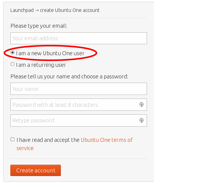Click the "I have read and accept the" label text
206x187 pixels.
(48, 140)
